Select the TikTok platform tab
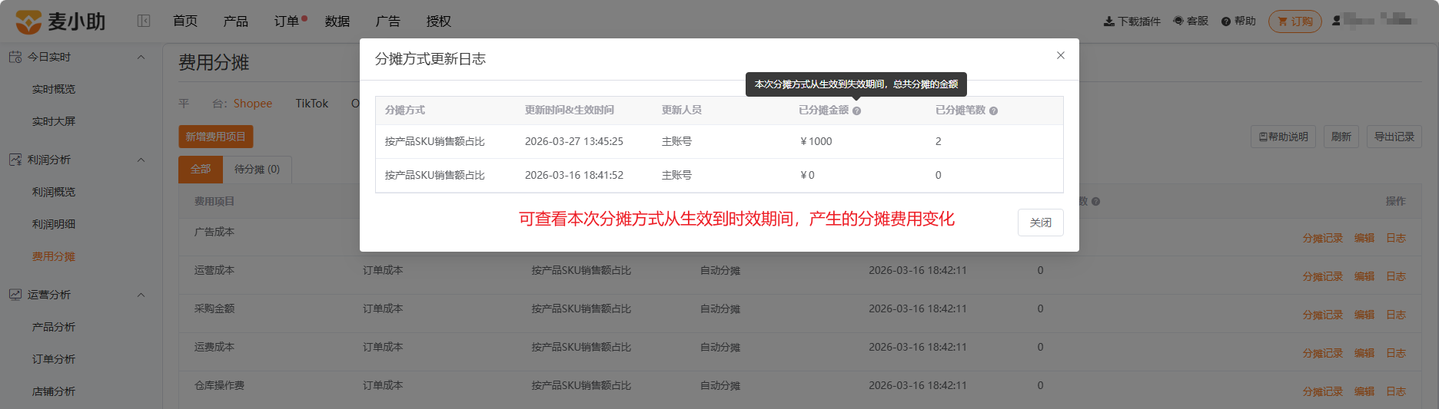Viewport: 1439px width, 409px height. 312,104
